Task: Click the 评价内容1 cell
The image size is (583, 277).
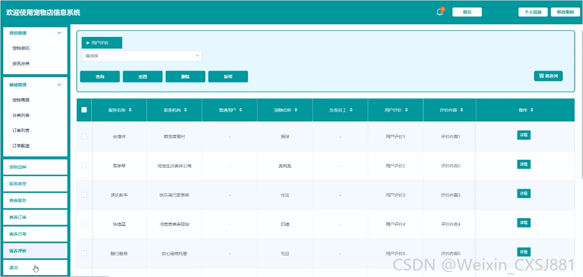Action: click(x=451, y=136)
